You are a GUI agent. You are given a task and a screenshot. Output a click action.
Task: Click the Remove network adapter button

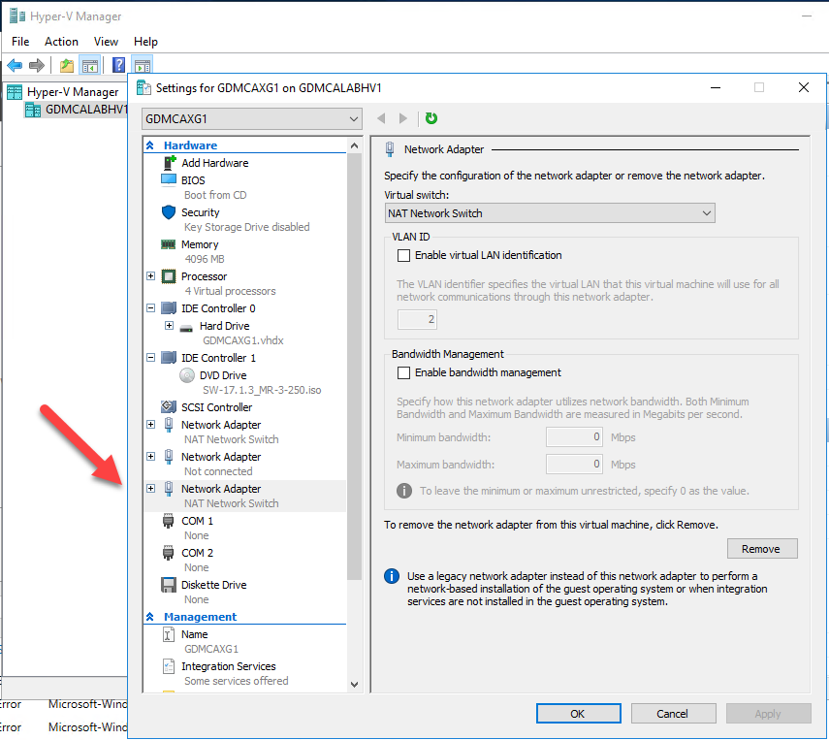[762, 549]
